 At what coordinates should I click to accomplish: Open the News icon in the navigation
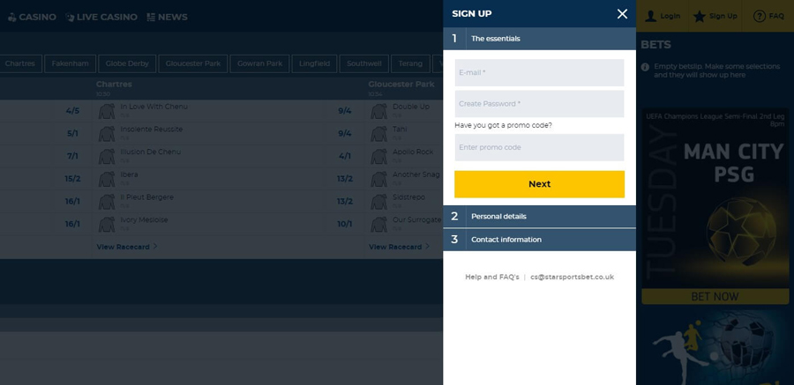pos(151,18)
